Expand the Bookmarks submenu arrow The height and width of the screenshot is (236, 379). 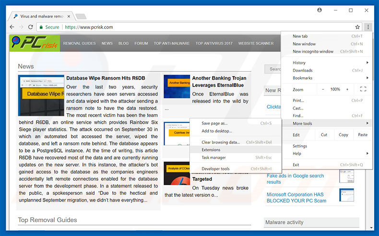click(367, 78)
